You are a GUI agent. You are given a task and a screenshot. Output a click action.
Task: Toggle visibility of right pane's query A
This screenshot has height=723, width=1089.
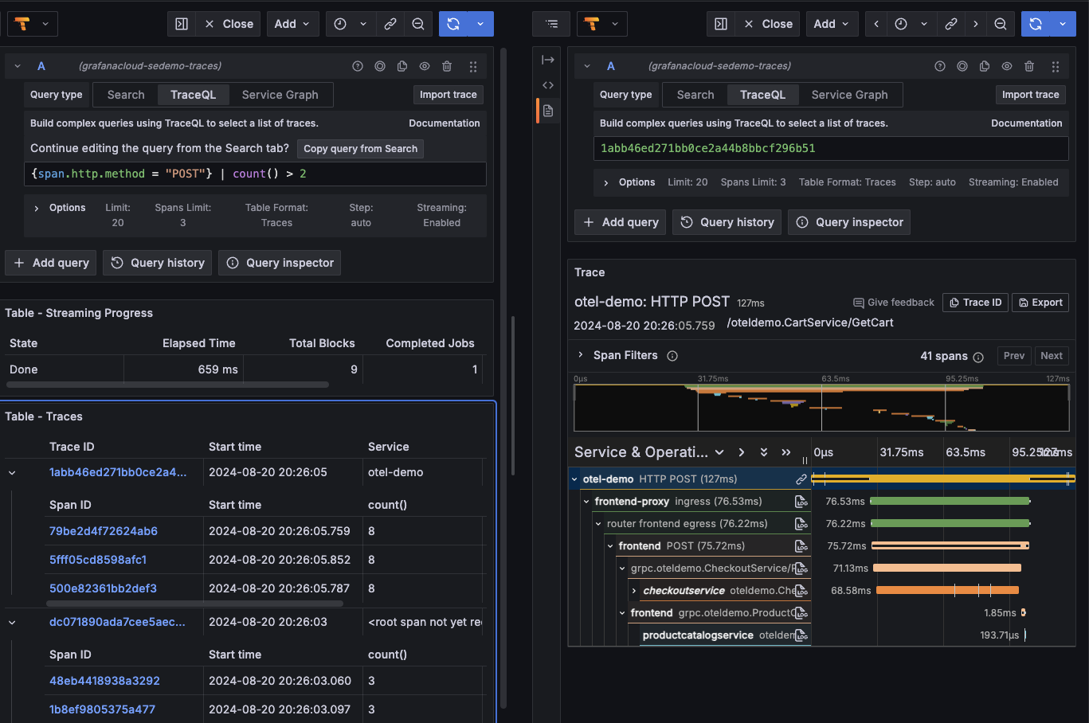[x=1007, y=66]
